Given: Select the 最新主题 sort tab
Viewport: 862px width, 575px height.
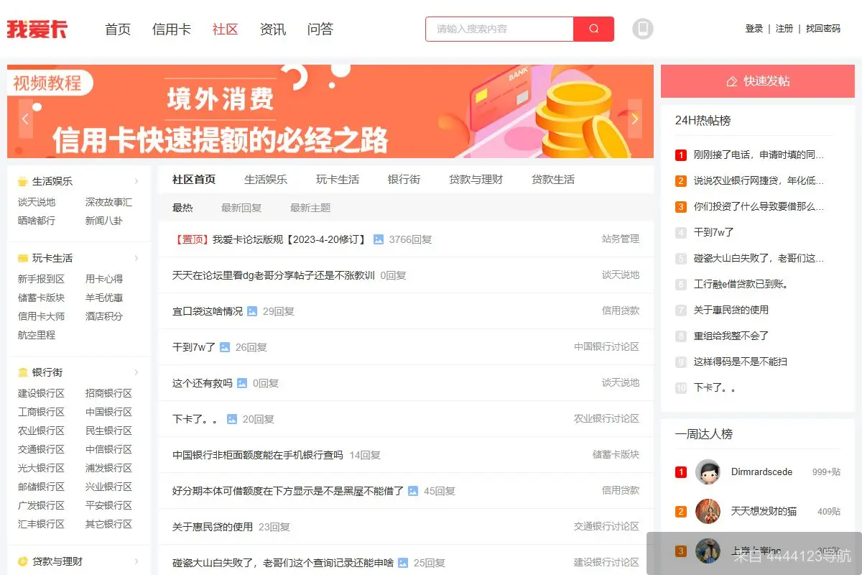Looking at the screenshot, I should (310, 208).
